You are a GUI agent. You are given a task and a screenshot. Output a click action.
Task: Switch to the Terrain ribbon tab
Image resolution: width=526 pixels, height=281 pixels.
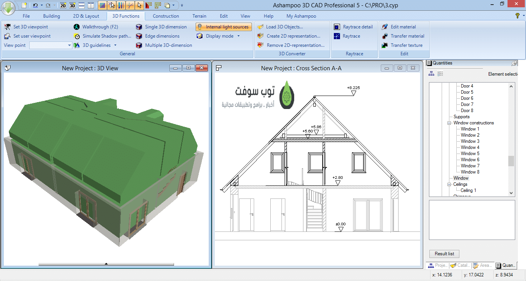coord(199,16)
